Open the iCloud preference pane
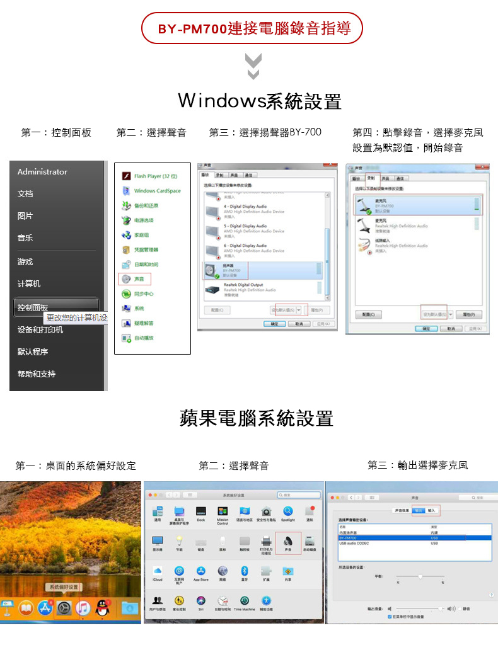 (157, 573)
